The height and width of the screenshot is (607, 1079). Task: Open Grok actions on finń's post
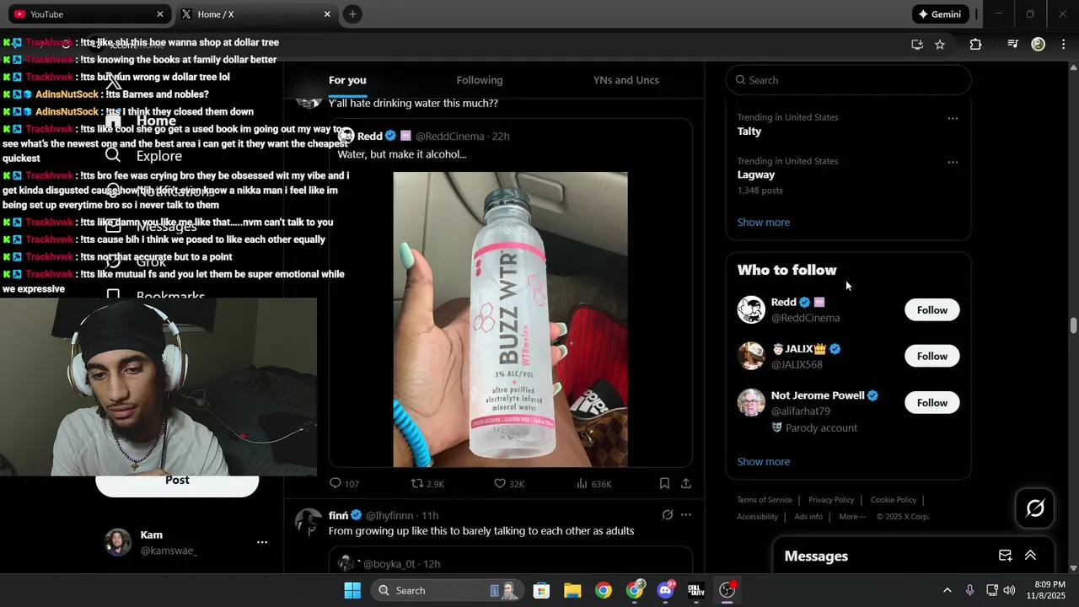click(668, 515)
